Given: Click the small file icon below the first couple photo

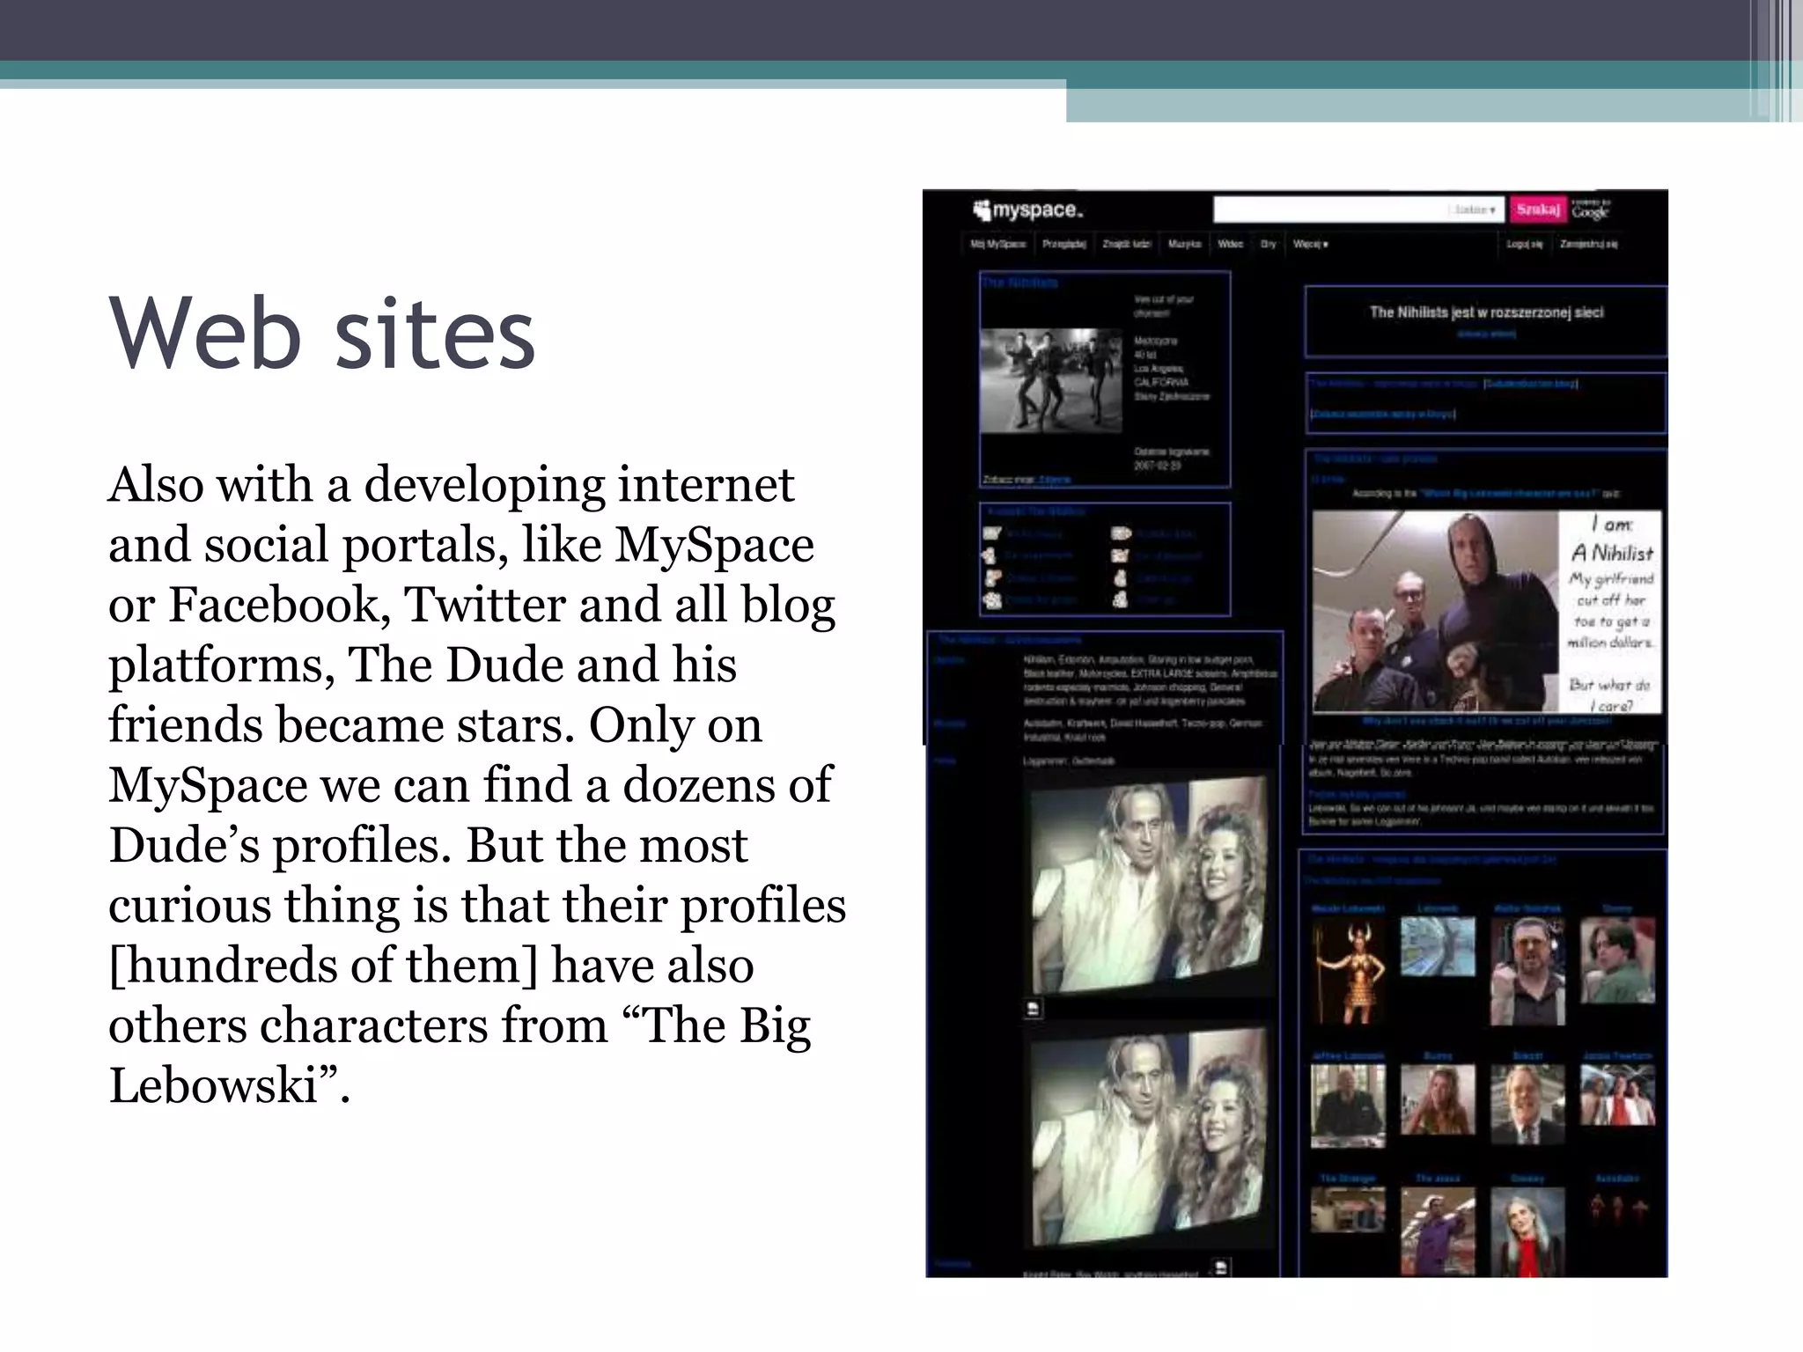Looking at the screenshot, I should [x=1034, y=1009].
